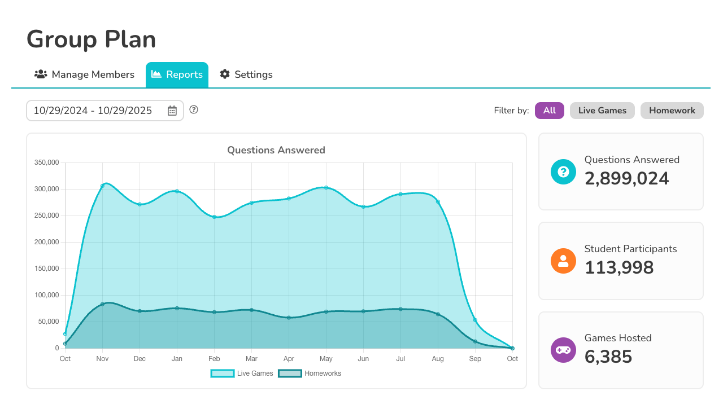
Task: Click the question mark help icon
Action: [x=194, y=109]
